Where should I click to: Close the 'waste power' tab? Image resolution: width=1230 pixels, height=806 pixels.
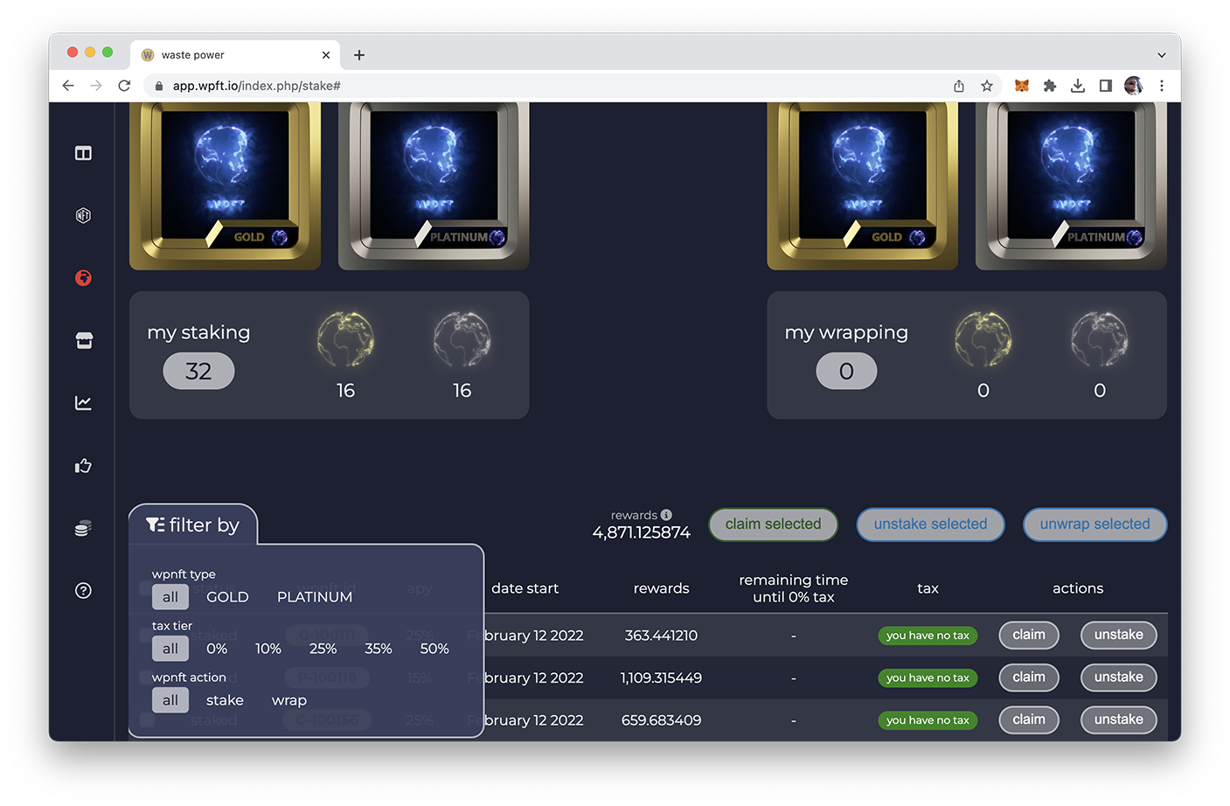point(326,55)
